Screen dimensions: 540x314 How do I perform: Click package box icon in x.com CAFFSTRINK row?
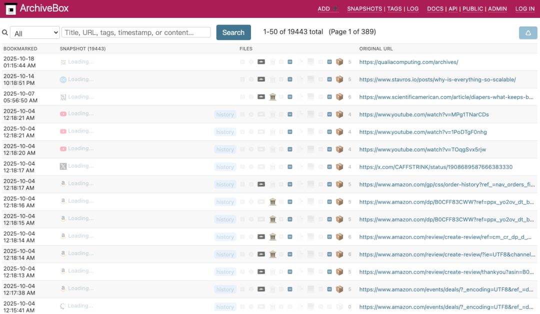pos(339,167)
